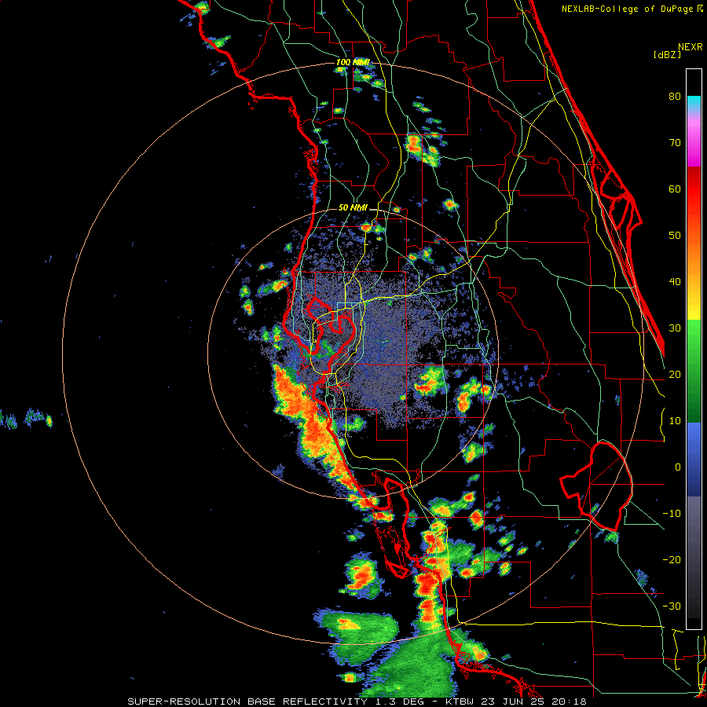This screenshot has height=707, width=707.
Task: Click the green section of the color bar
Action: pyautogui.click(x=694, y=371)
